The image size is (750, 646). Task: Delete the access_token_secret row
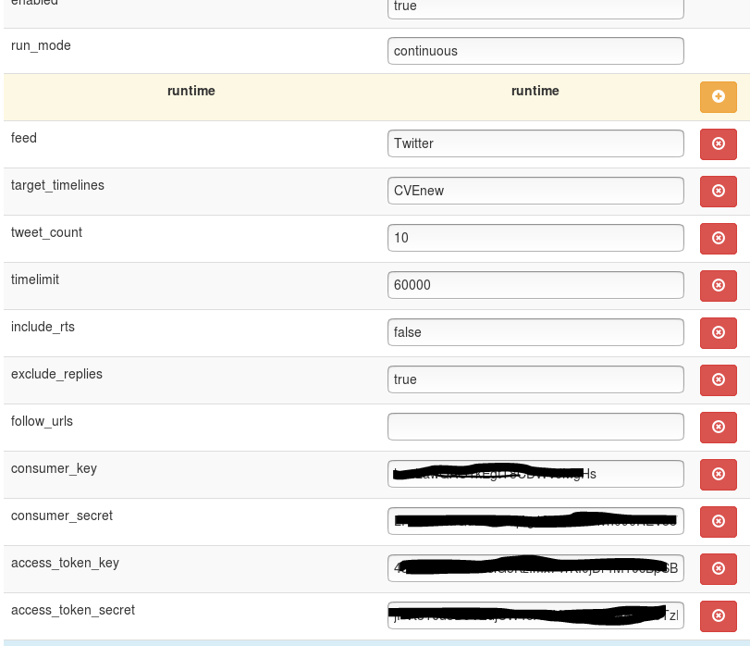(x=719, y=615)
